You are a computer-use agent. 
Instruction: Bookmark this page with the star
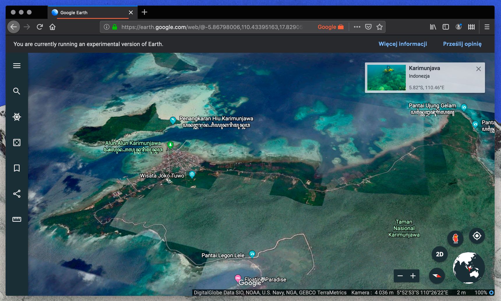tap(380, 27)
